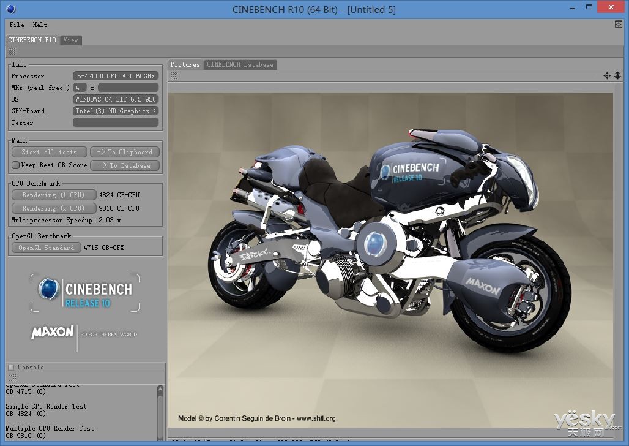The width and height of the screenshot is (629, 446).
Task: Click the 9810 CB-CPU score text
Action: [x=119, y=208]
